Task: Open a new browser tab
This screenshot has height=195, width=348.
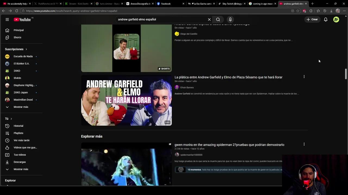Action: coord(312,4)
